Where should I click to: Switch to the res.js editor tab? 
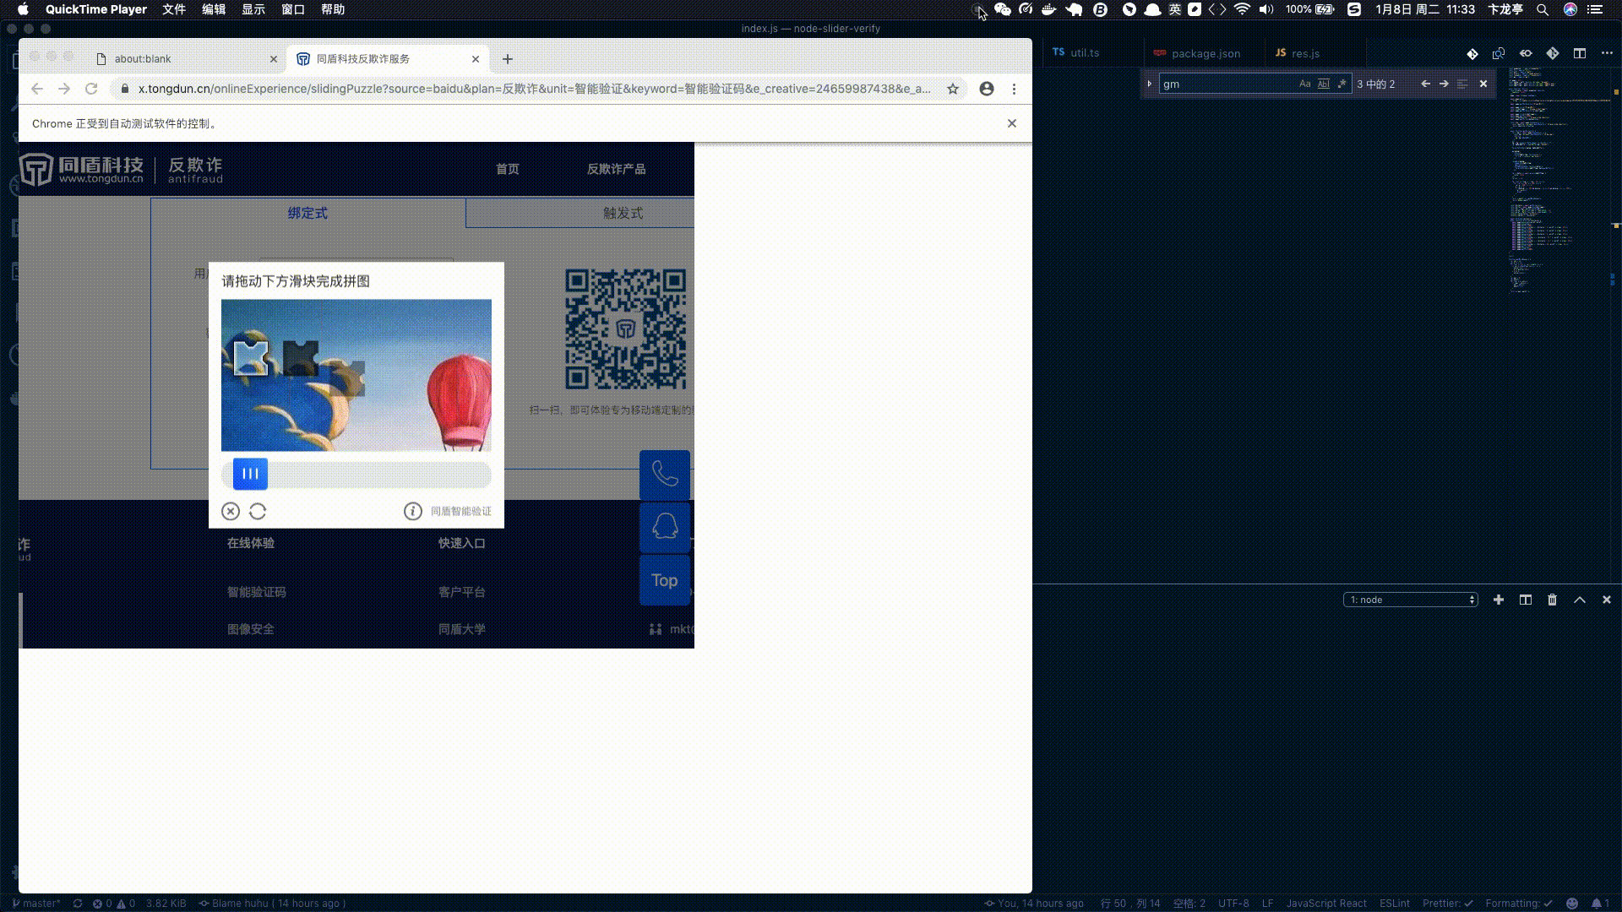(x=1305, y=53)
